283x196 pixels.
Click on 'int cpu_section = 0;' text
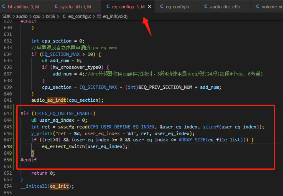tap(58, 41)
